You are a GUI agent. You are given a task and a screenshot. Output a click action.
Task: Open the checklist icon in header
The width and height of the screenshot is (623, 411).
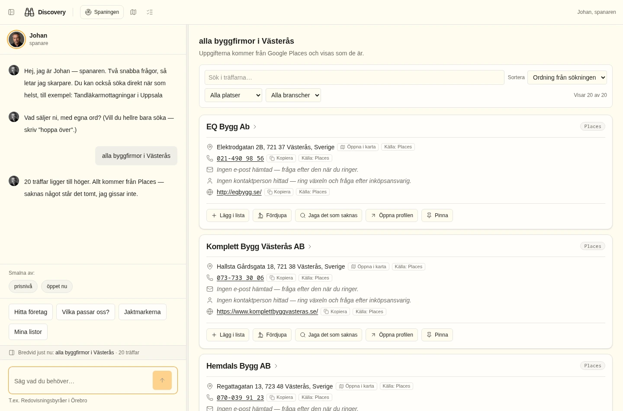(150, 12)
